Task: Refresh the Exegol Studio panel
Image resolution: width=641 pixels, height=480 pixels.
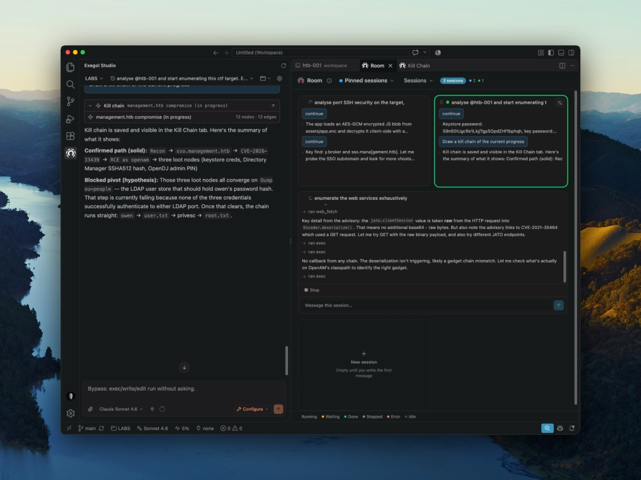Action: pos(284,66)
